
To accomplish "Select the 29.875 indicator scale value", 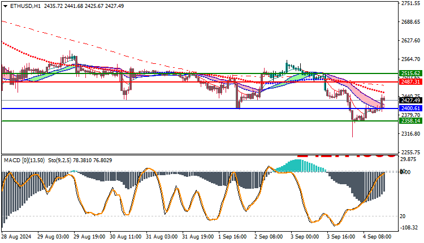I will (x=408, y=159).
